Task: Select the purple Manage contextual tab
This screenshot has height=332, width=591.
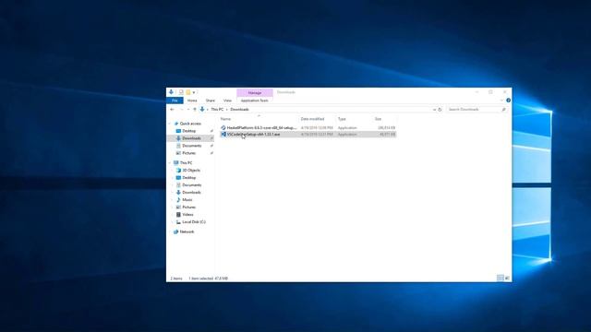Action: tap(255, 92)
